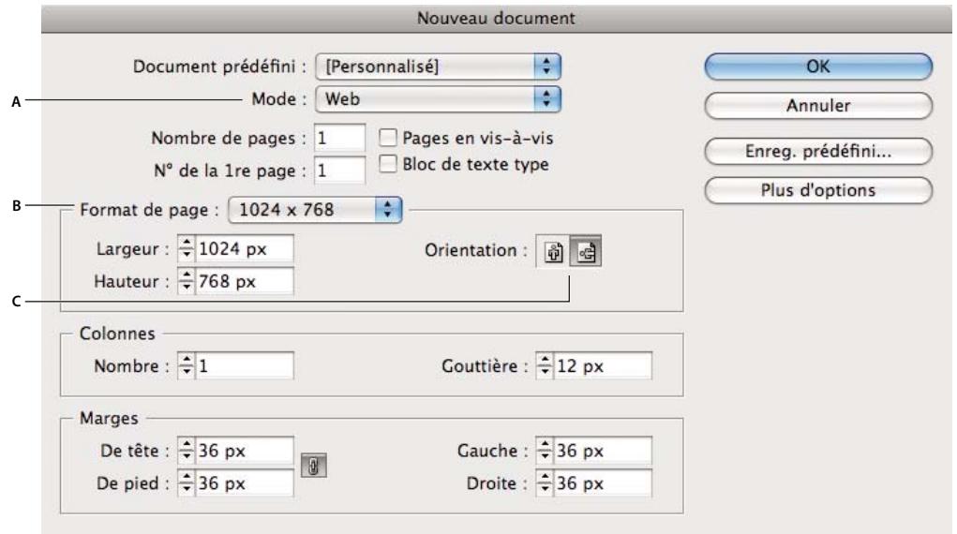Click the Gouttière stepper arrows

[545, 365]
